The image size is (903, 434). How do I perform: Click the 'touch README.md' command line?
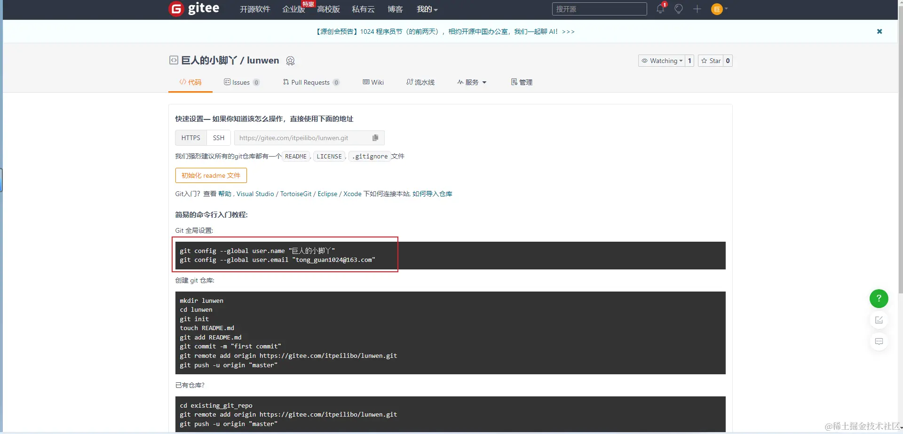[207, 328]
